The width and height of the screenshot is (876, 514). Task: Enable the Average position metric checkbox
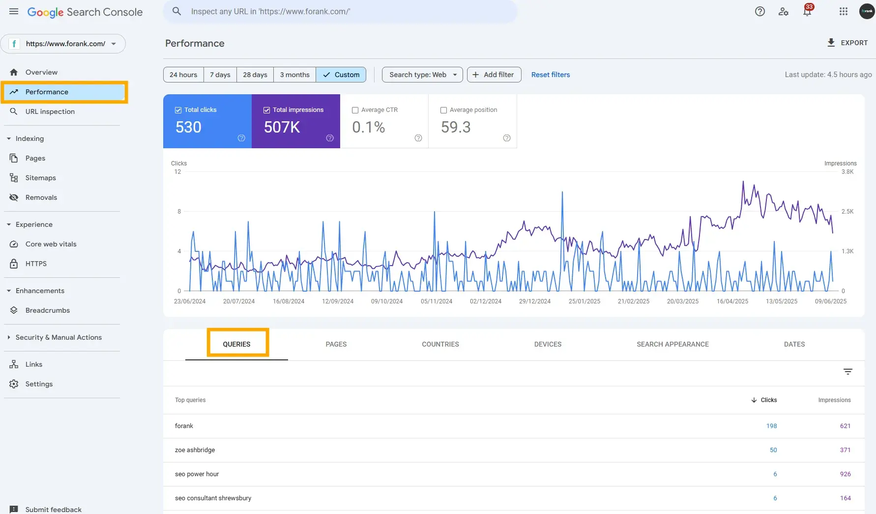point(444,110)
